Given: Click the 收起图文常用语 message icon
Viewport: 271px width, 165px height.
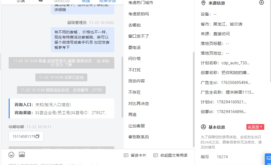Looking at the screenshot, I should pos(156,155).
